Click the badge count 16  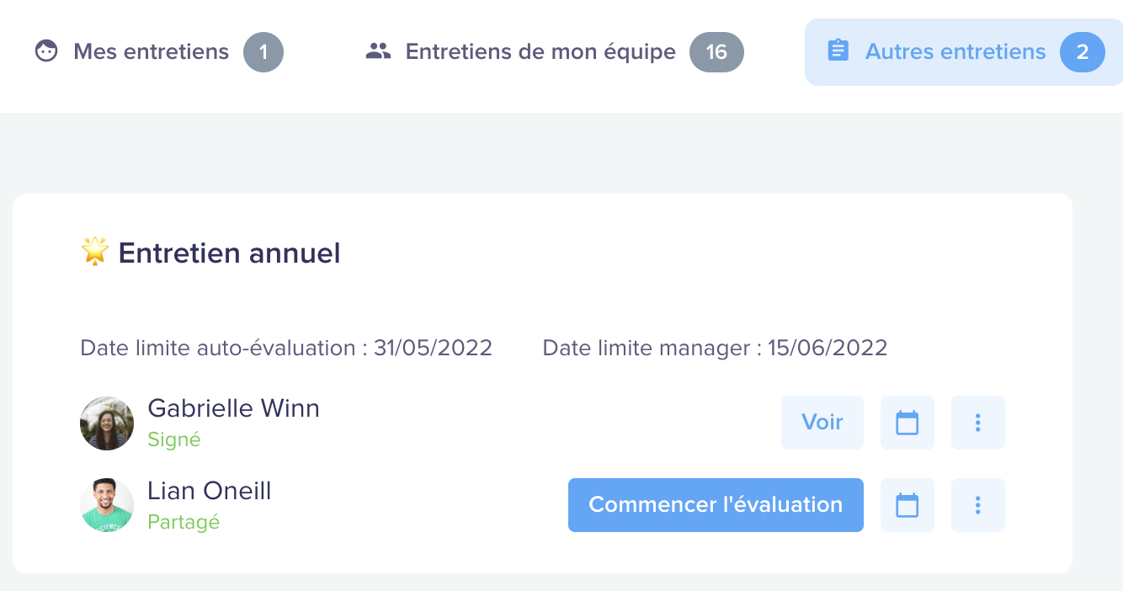716,52
